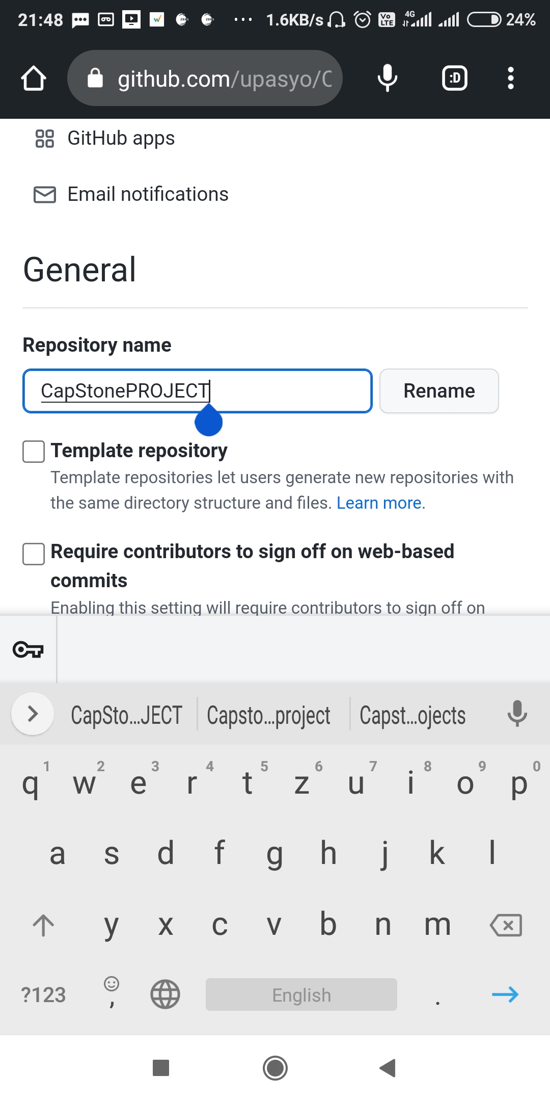Open the Chrome overflow menu
Image resolution: width=550 pixels, height=1101 pixels.
click(510, 78)
